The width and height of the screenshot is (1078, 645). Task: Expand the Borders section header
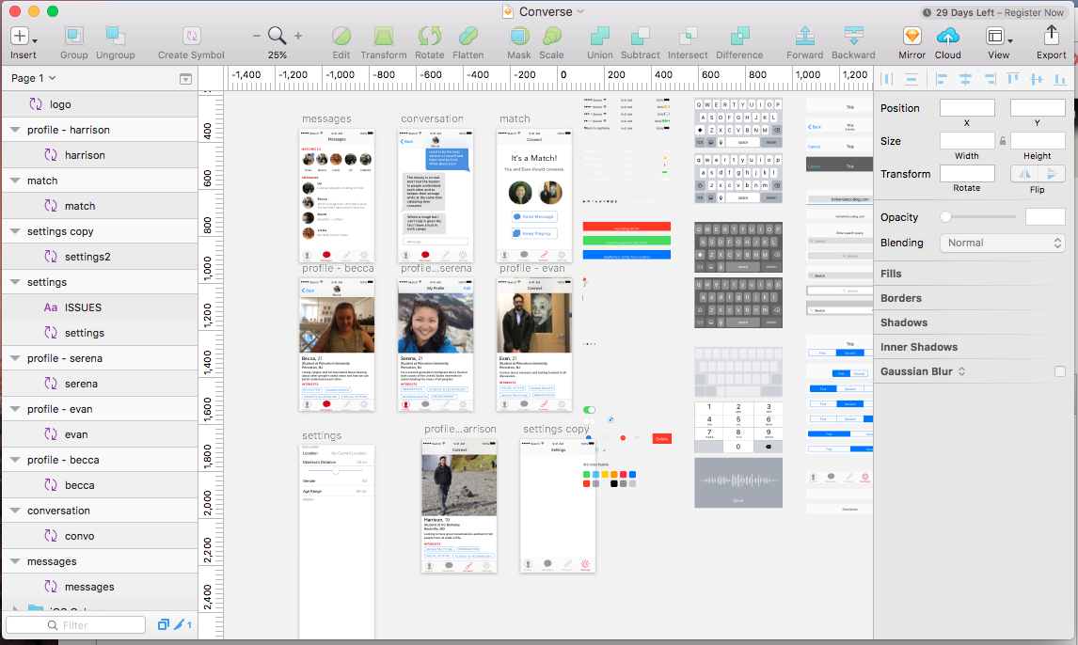(900, 298)
